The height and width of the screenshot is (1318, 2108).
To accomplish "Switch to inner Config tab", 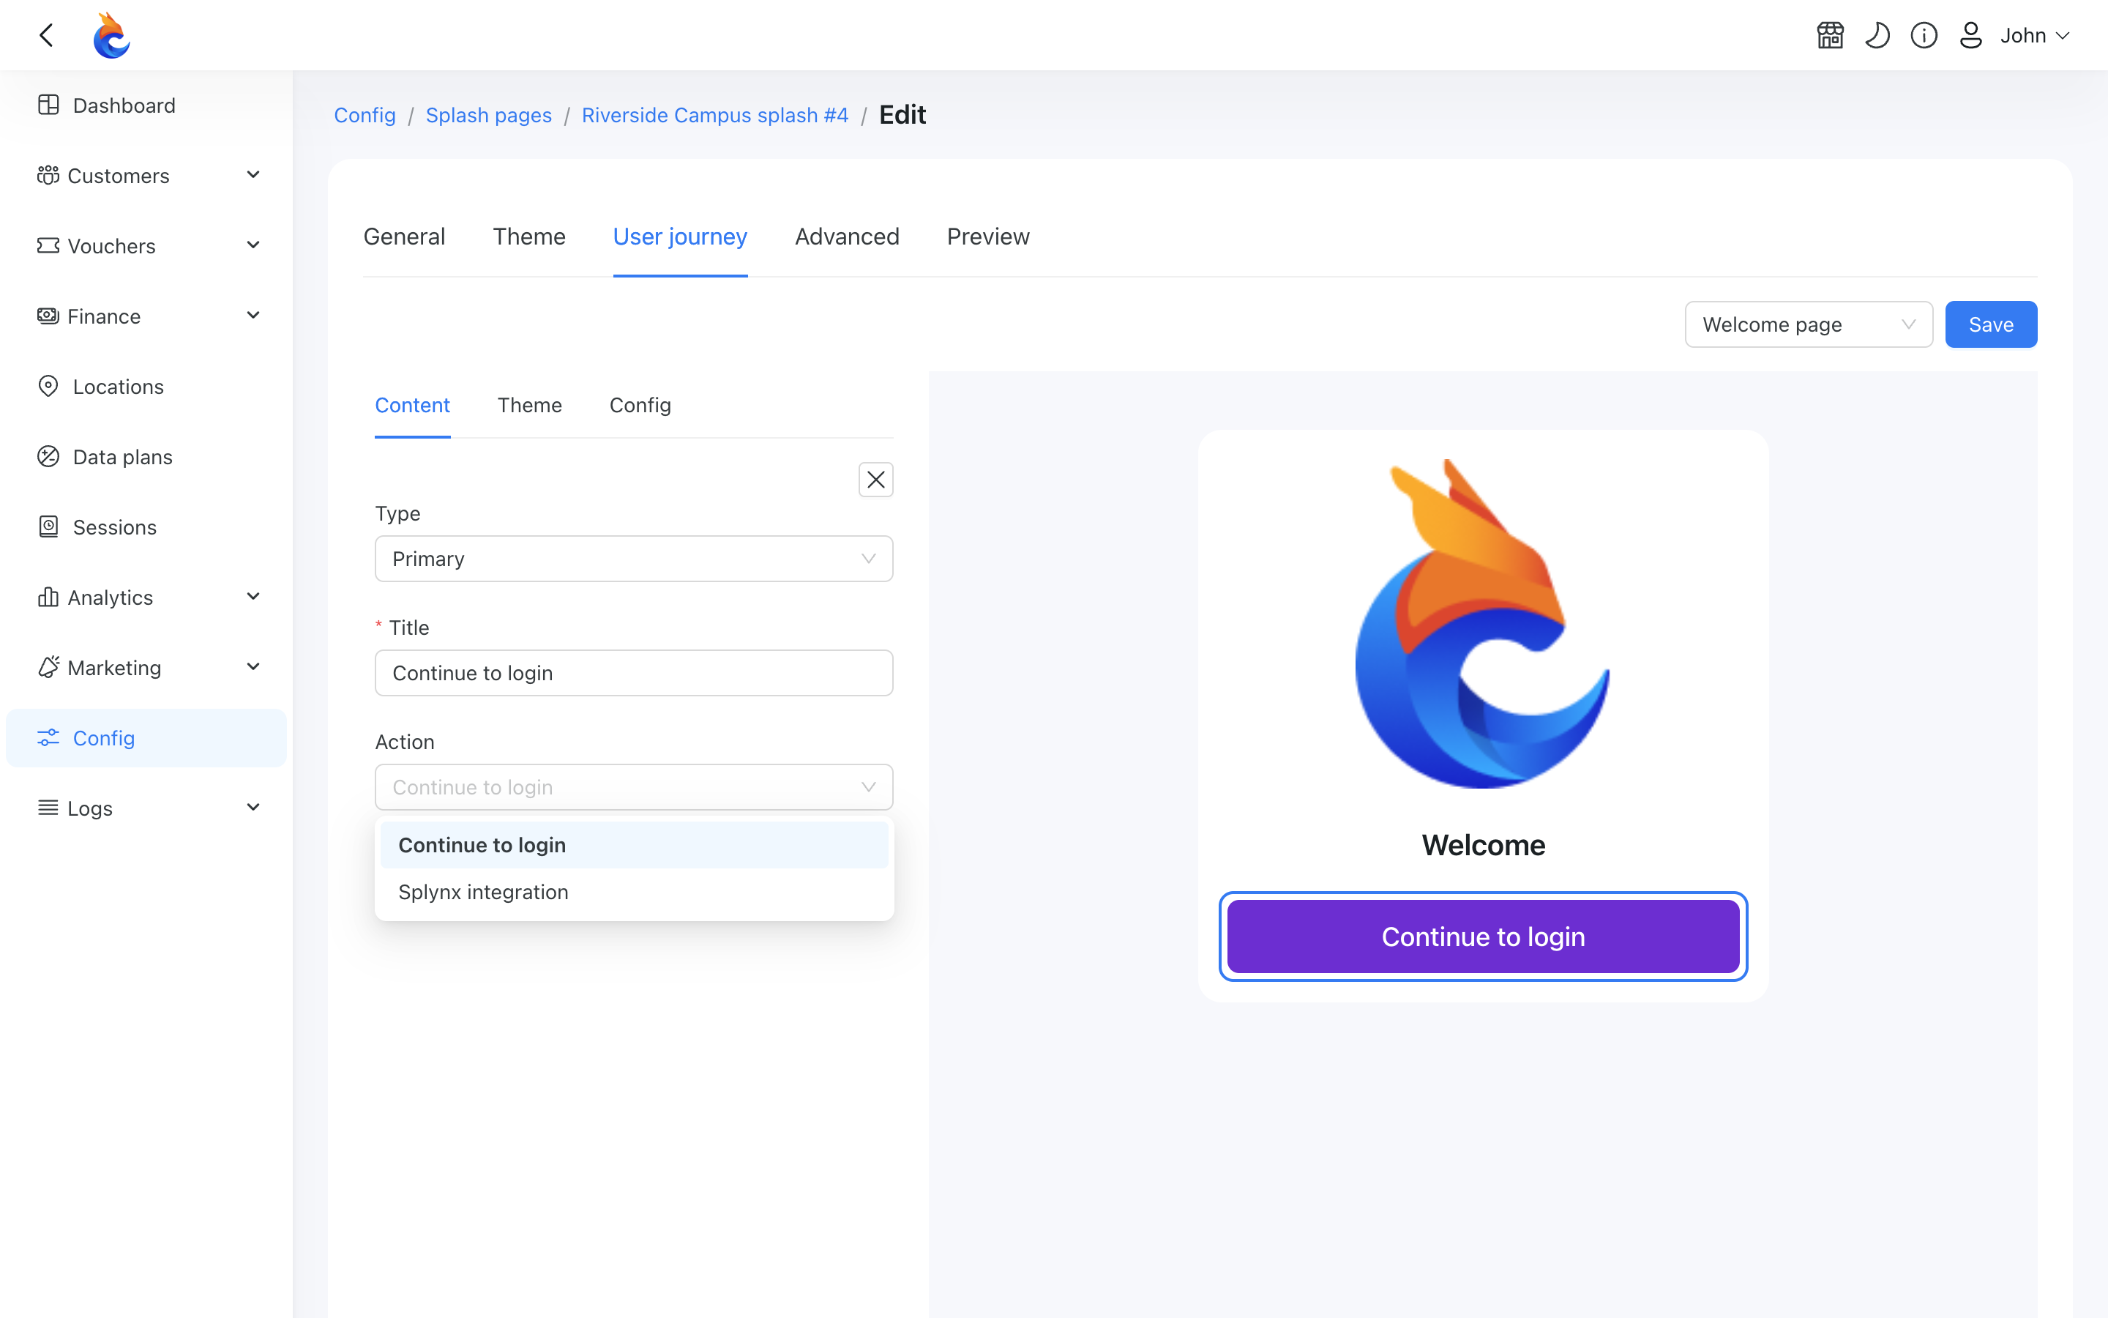I will tap(640, 406).
